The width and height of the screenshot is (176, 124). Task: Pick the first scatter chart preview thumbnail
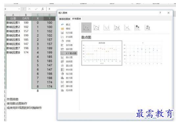102,53
